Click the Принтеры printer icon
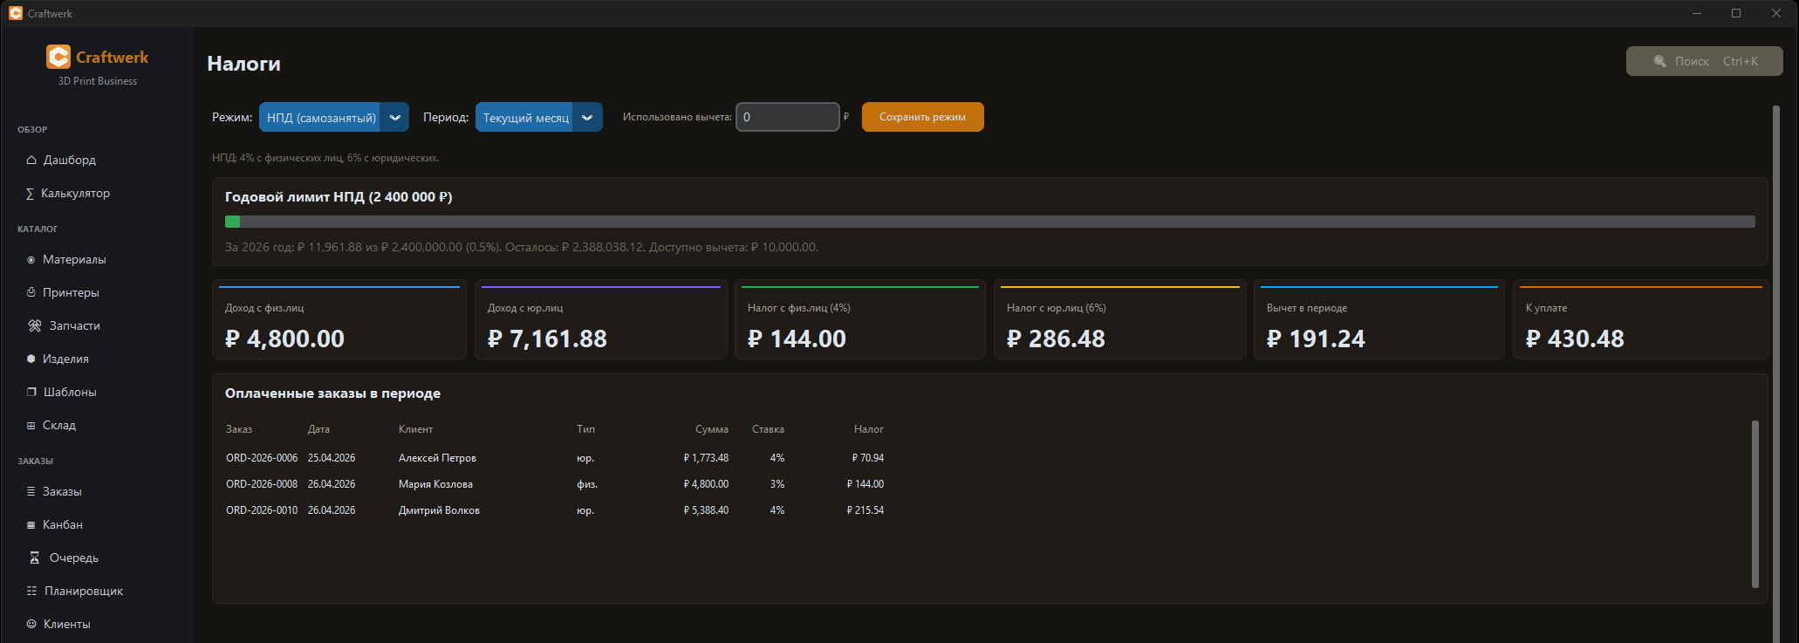The height and width of the screenshot is (643, 1799). coord(31,293)
